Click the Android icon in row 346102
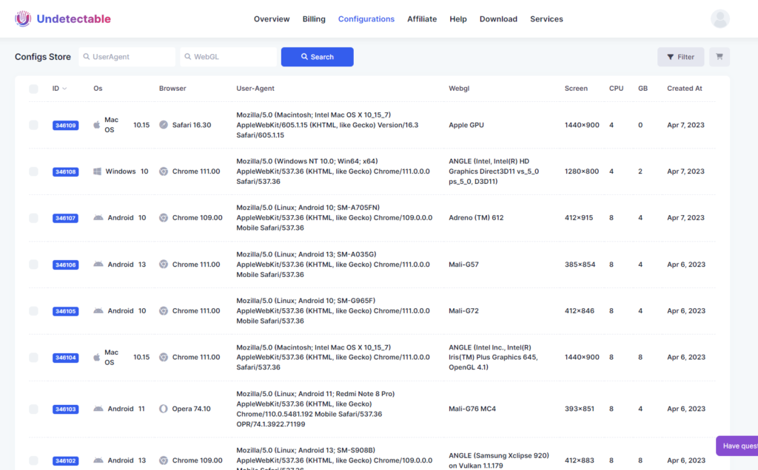Image resolution: width=758 pixels, height=470 pixels. [98, 460]
